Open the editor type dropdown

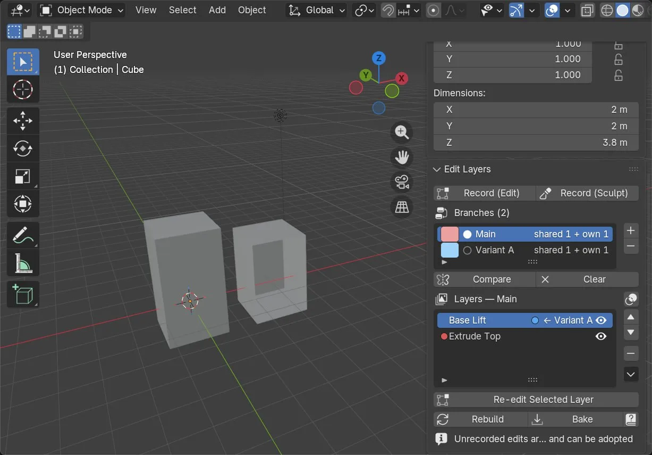(20, 10)
